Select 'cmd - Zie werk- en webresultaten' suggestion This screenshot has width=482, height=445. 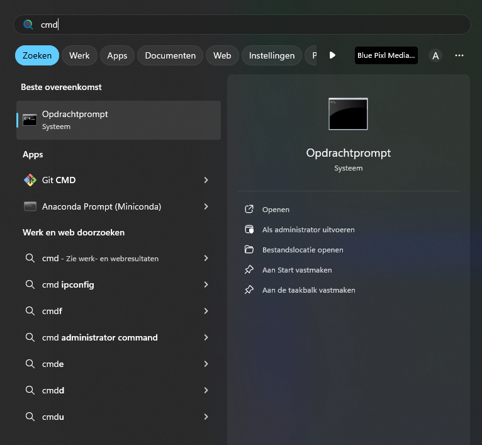pyautogui.click(x=119, y=258)
